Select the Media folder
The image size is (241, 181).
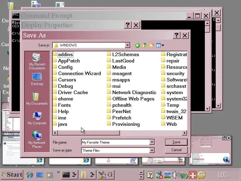[117, 67]
